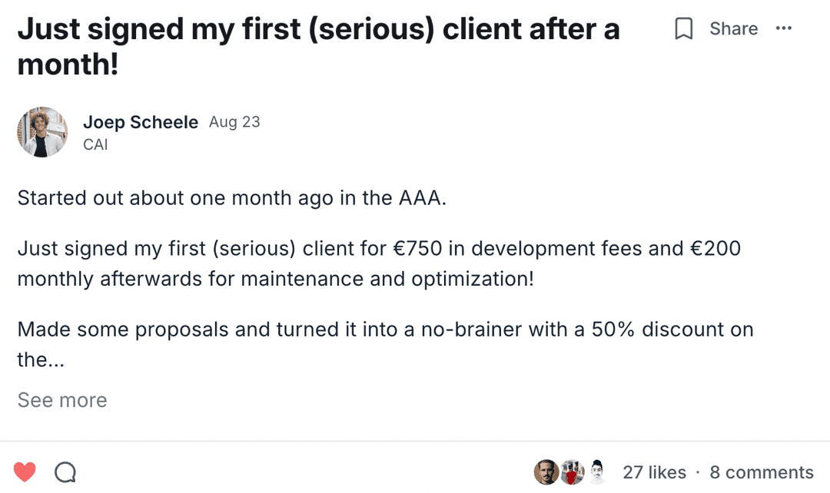Click the paragraph about the 50% discount
Viewport: 830px width, 493px height.
(385, 329)
